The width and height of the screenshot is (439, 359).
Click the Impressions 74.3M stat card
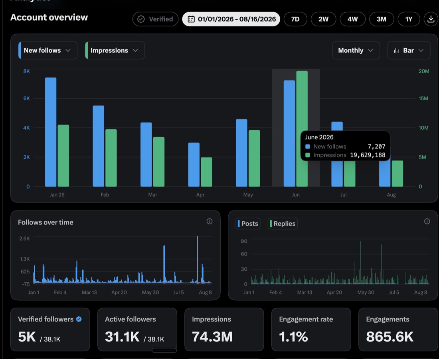pyautogui.click(x=224, y=329)
